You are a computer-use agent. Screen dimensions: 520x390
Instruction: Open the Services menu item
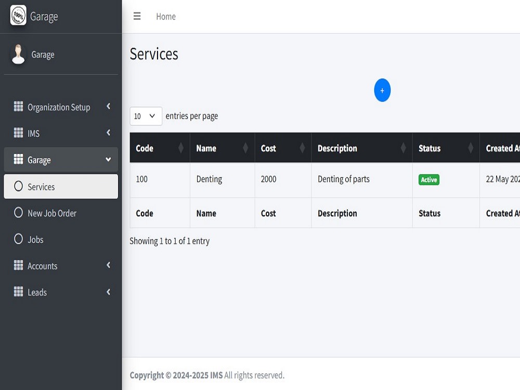click(x=61, y=186)
